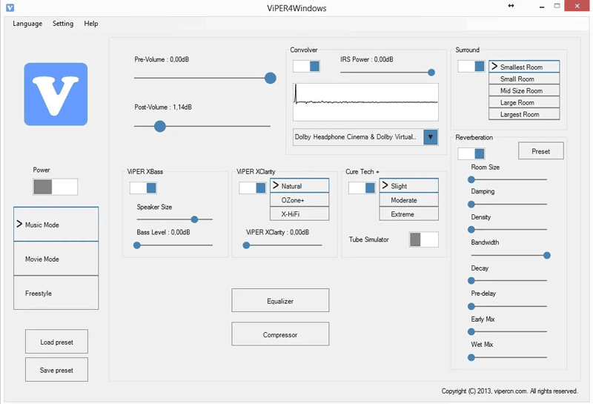Image resolution: width=593 pixels, height=404 pixels.
Task: Click the resize arrows icon in title bar
Action: (x=511, y=6)
